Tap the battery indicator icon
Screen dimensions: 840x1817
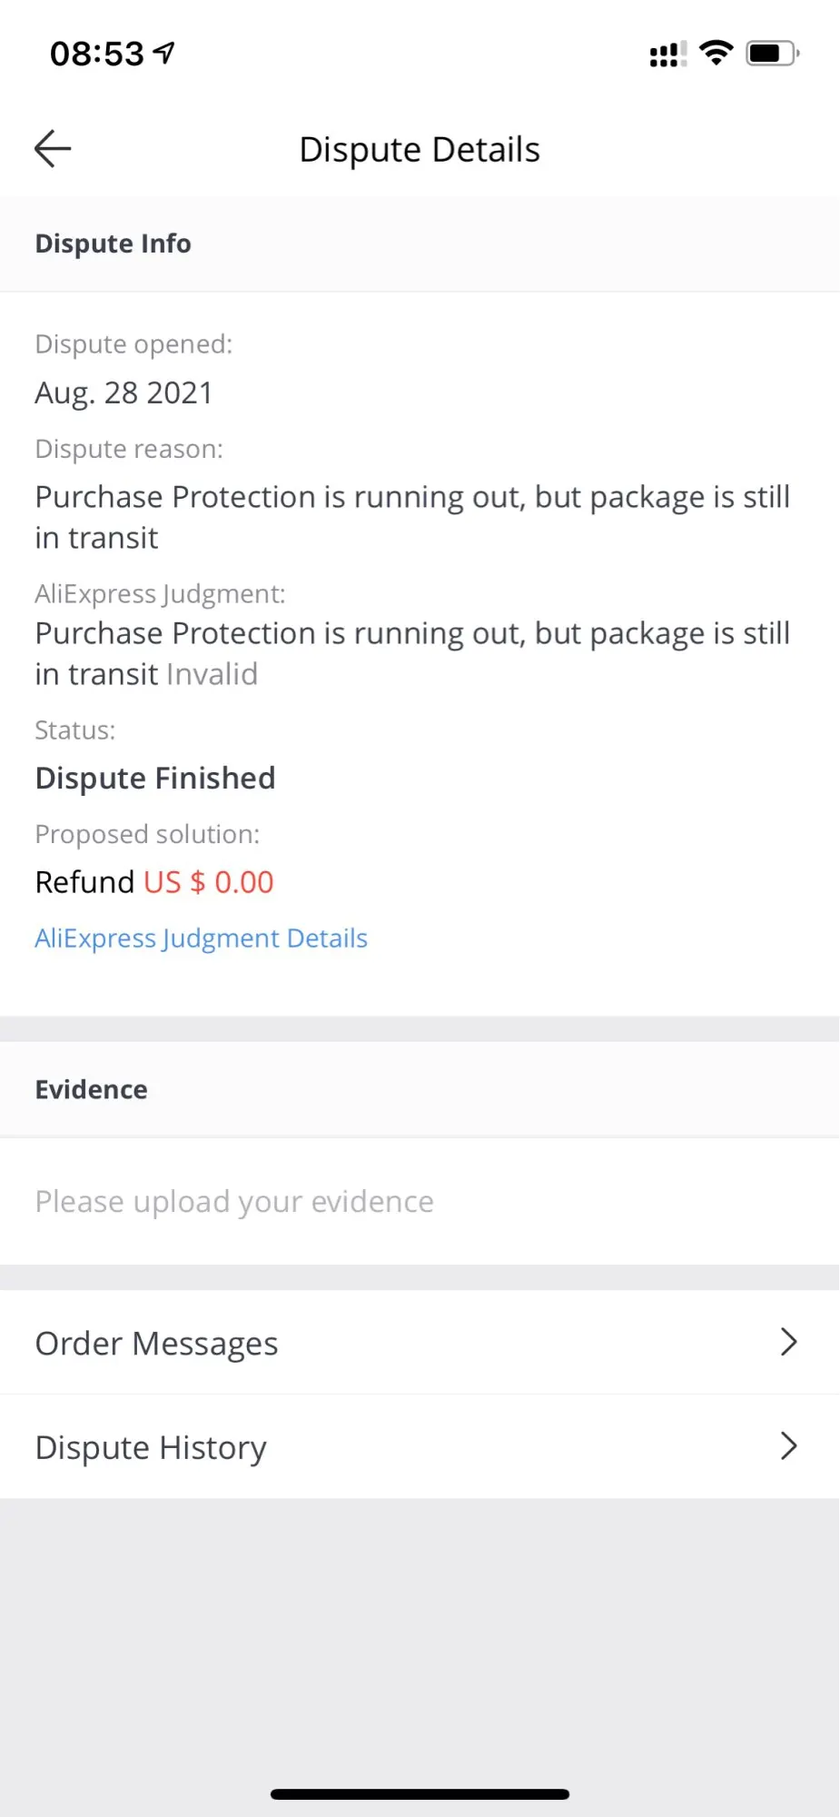pos(771,54)
